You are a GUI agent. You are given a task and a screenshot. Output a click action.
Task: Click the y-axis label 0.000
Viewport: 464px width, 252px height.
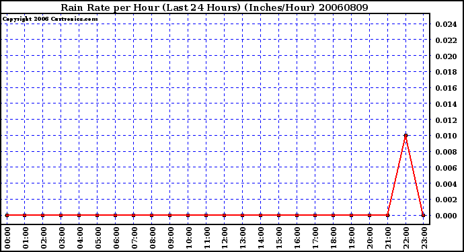point(446,216)
